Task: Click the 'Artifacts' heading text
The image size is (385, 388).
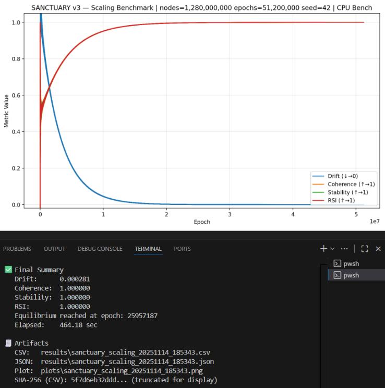Action: 31,343
